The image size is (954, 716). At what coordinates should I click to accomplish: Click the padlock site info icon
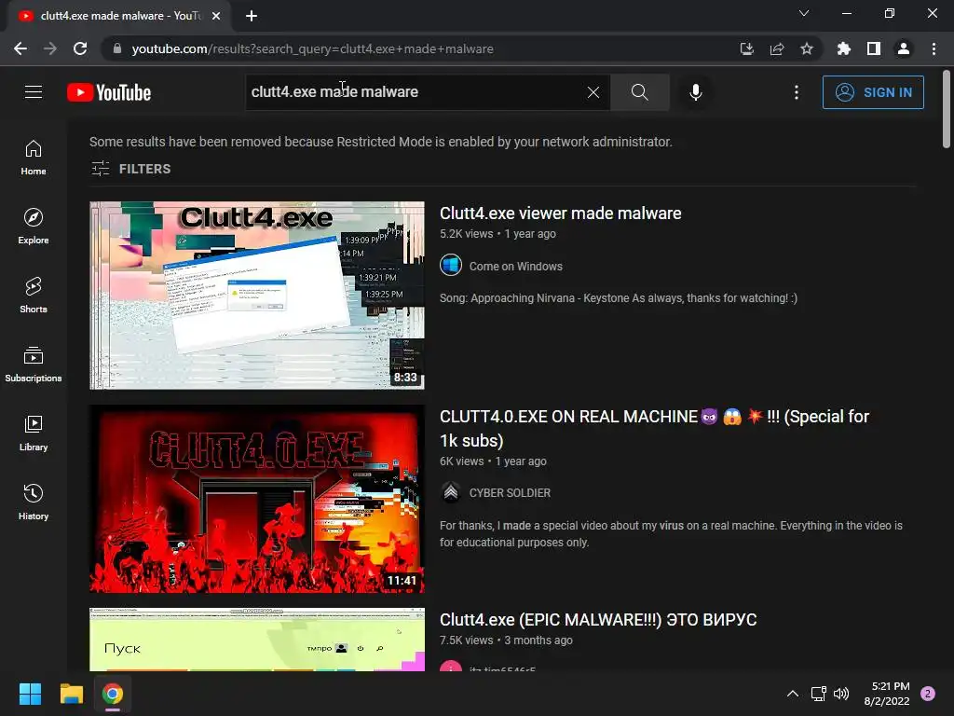click(117, 48)
